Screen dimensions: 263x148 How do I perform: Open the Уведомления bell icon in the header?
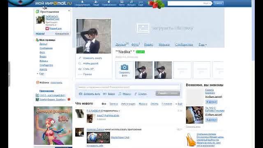[x=82, y=3]
